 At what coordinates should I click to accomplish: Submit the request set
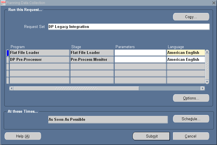151,136
